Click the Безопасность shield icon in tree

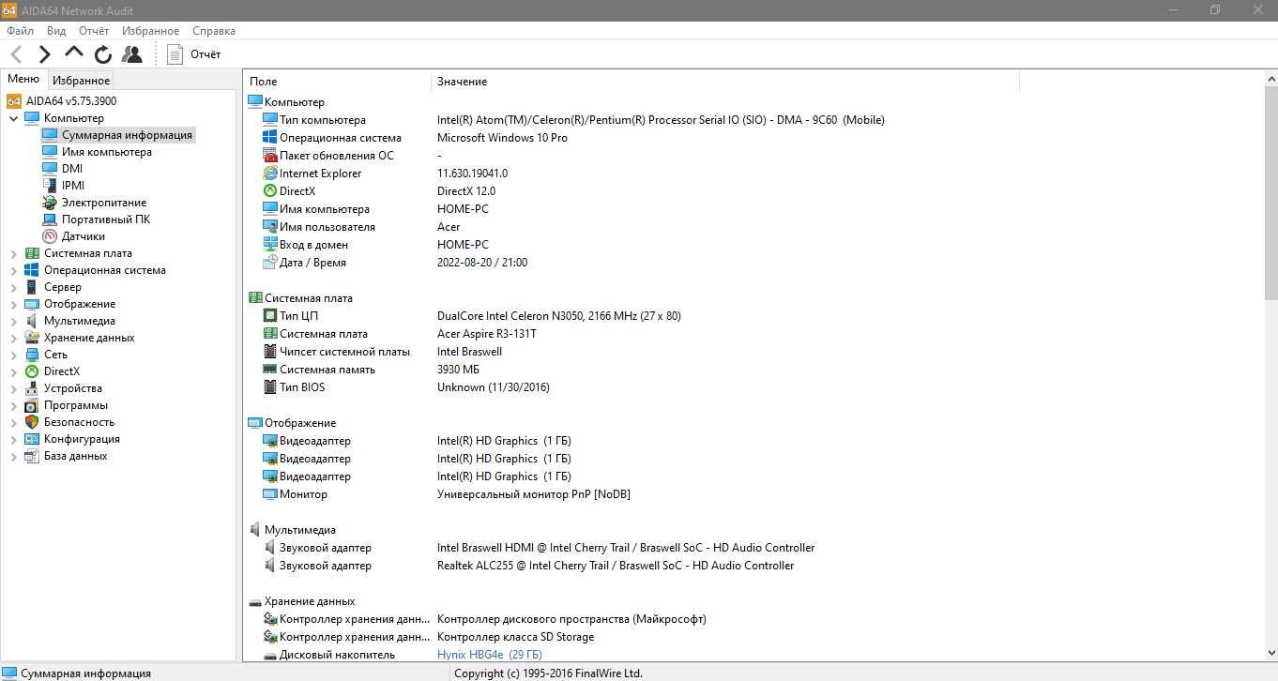click(32, 422)
